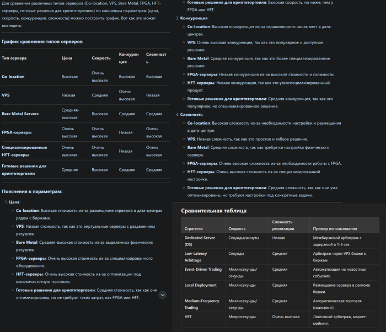Click the "Пояснения к параметрам:" heading
This screenshot has width=386, height=332.
(32, 191)
